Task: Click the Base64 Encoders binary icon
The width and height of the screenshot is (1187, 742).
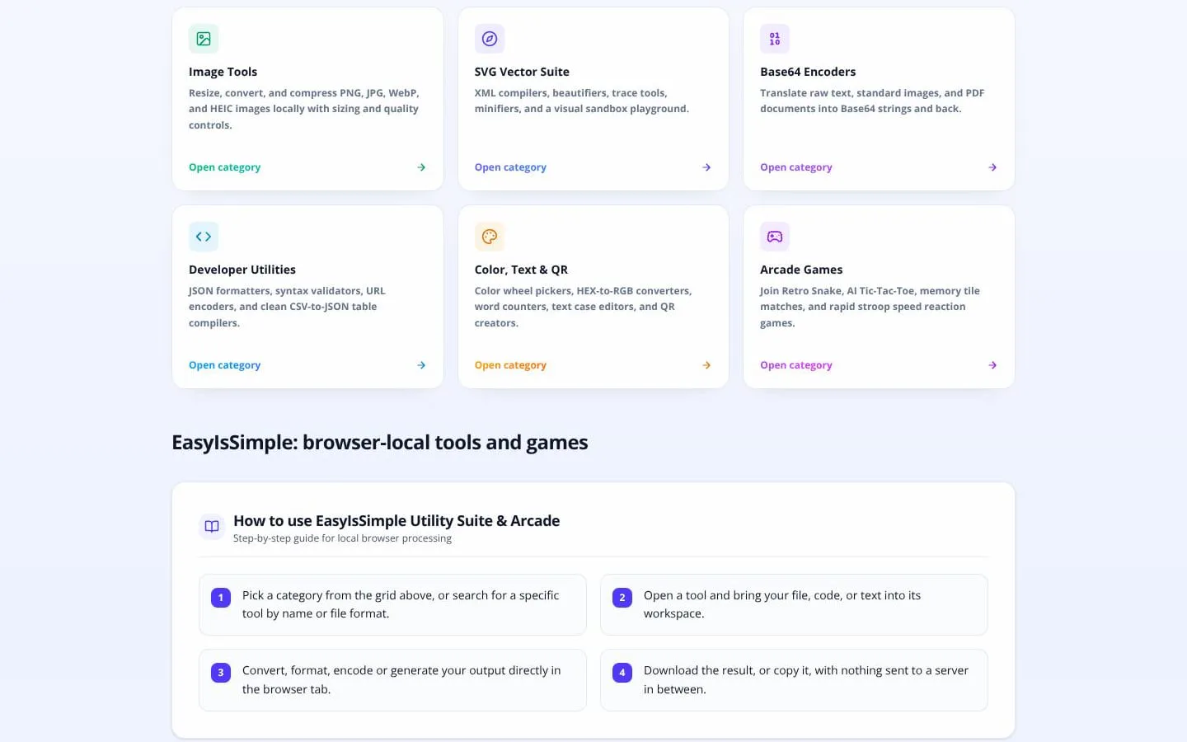Action: [775, 39]
